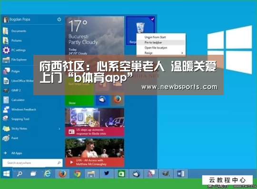Launch Firefox from taskbar
Image resolution: width=257 pixels, height=189 pixels.
point(62,174)
